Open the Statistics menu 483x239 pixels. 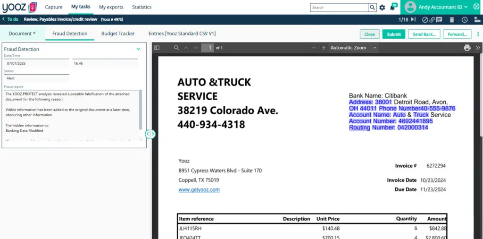click(x=142, y=7)
